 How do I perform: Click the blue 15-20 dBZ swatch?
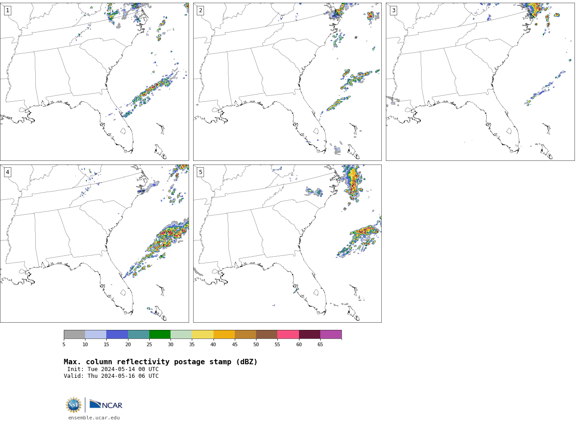coord(117,334)
